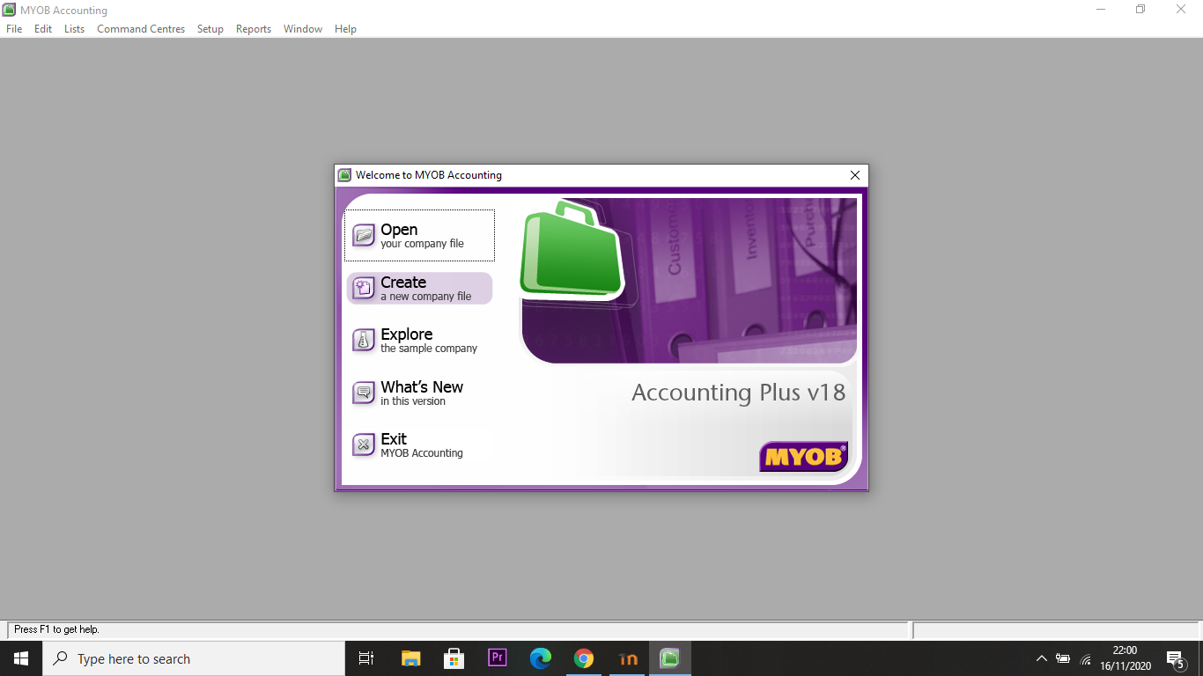This screenshot has height=676, width=1203.
Task: Open the Setup menu
Action: (210, 29)
